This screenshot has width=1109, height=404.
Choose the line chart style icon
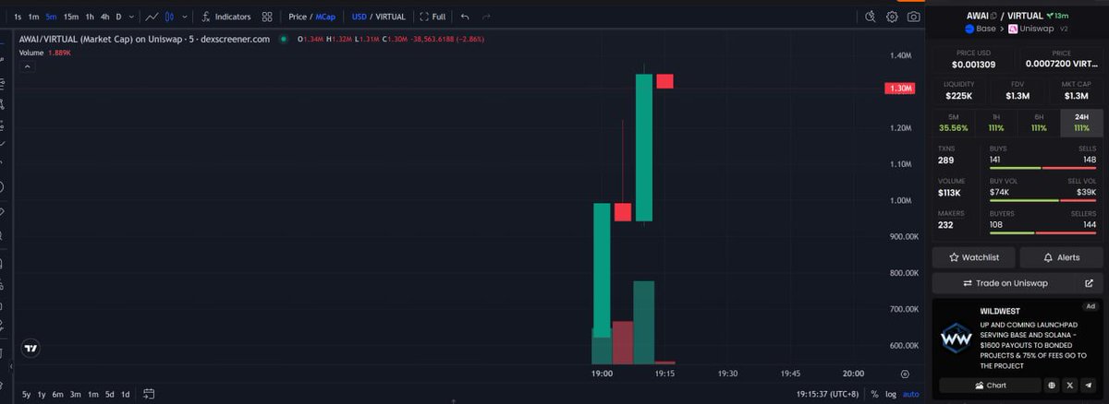click(x=152, y=17)
